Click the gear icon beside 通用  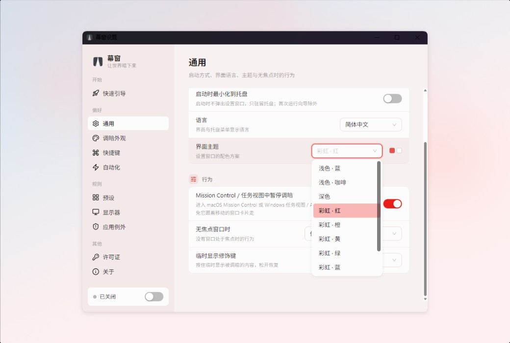(x=96, y=123)
